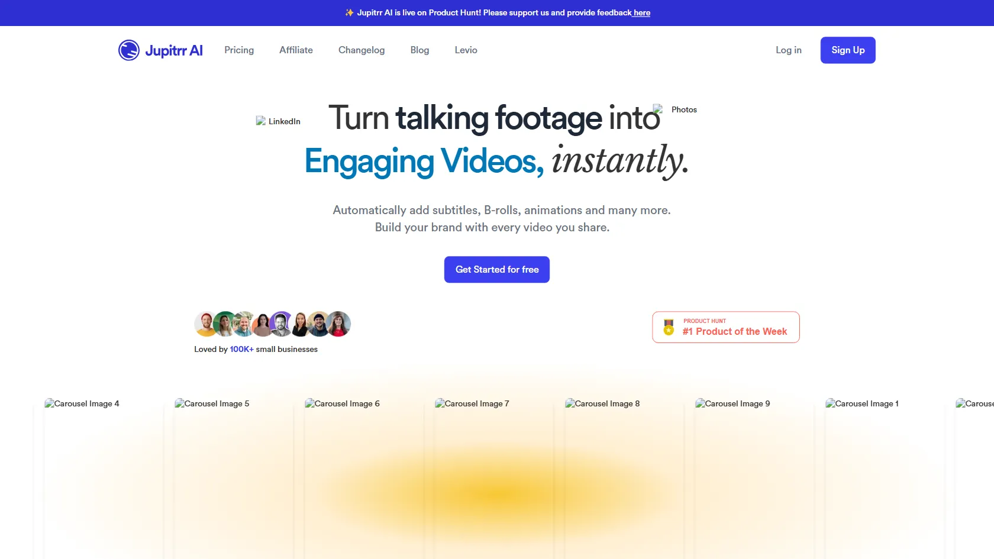Click the 'Engaging Videos,' heading text

pos(424,161)
